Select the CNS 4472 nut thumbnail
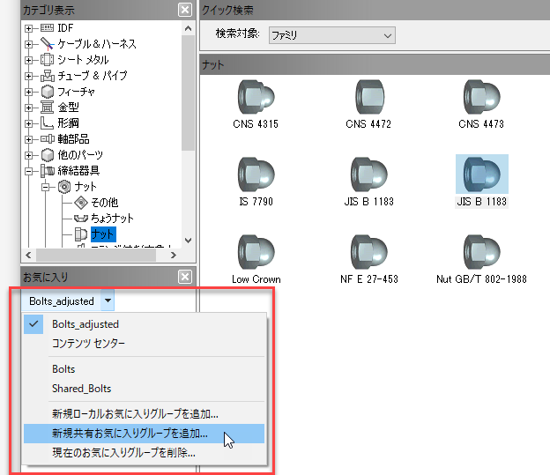The width and height of the screenshot is (550, 475). click(368, 97)
